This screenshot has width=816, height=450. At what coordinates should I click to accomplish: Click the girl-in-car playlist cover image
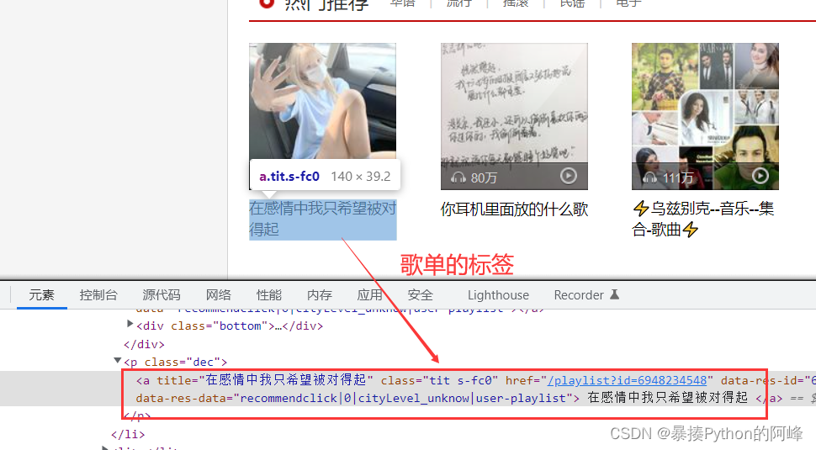point(323,100)
